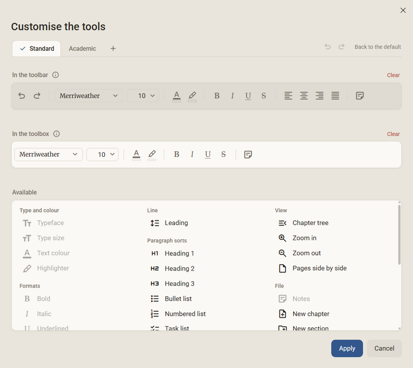Viewport: 413px width, 368px height.
Task: Click the greyed undo arrow near Back to the default
Action: coord(327,46)
